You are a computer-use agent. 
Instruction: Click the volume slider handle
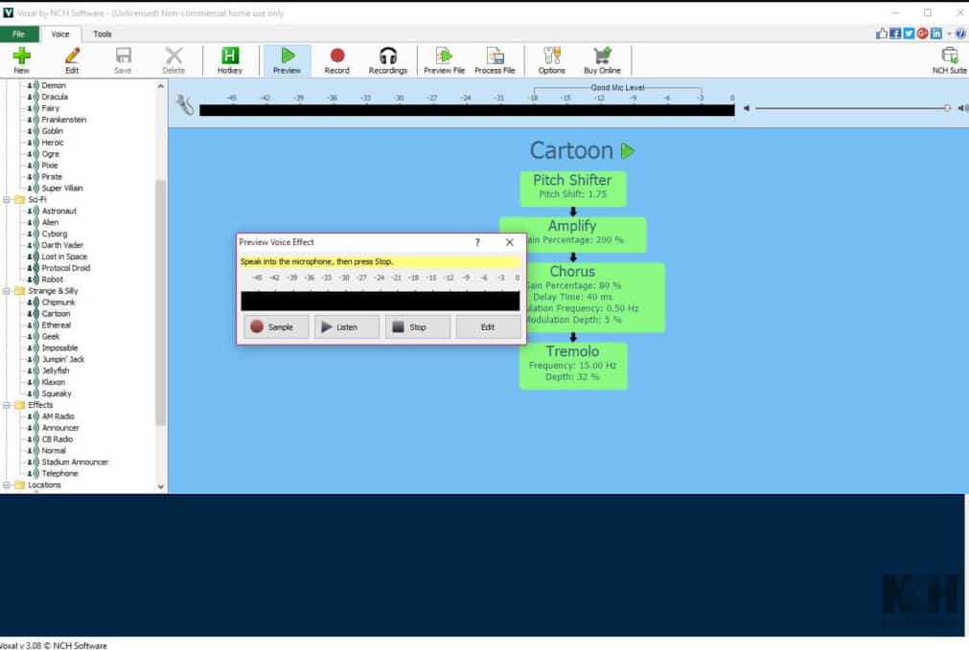(947, 108)
